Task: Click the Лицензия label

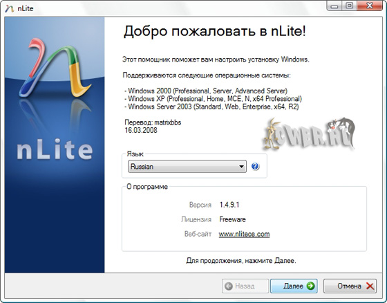Action: [196, 219]
